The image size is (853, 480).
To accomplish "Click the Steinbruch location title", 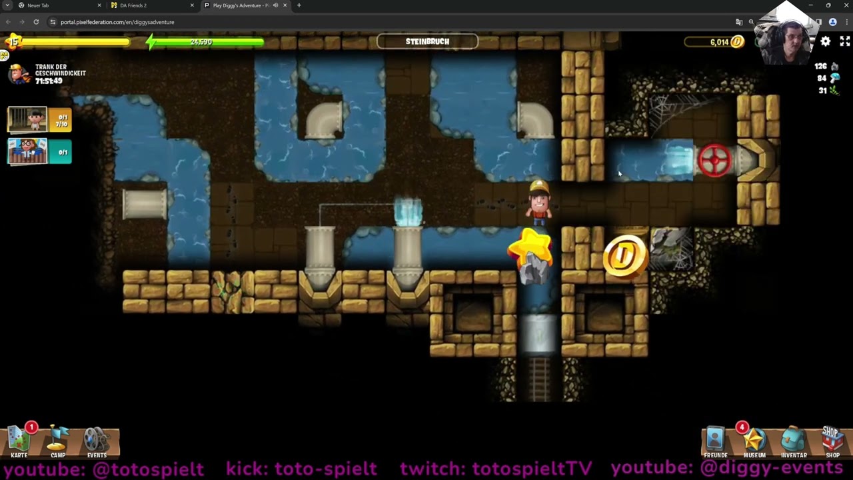I will [x=427, y=41].
